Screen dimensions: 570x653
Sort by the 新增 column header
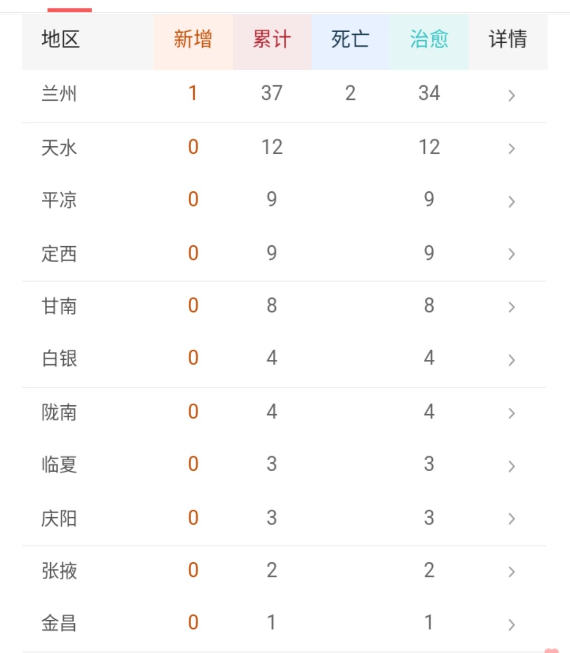(x=193, y=42)
